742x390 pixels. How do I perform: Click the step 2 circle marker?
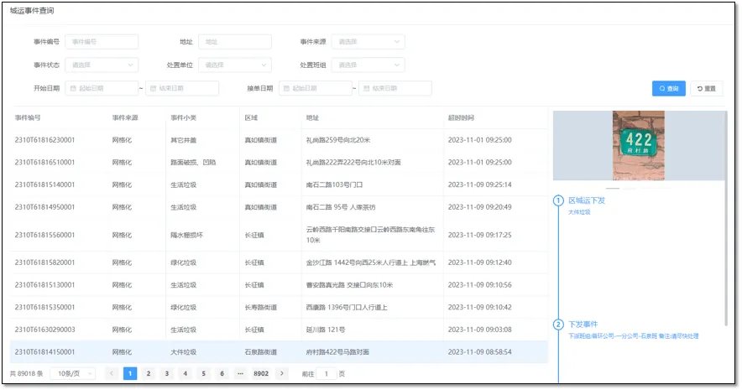click(x=558, y=325)
